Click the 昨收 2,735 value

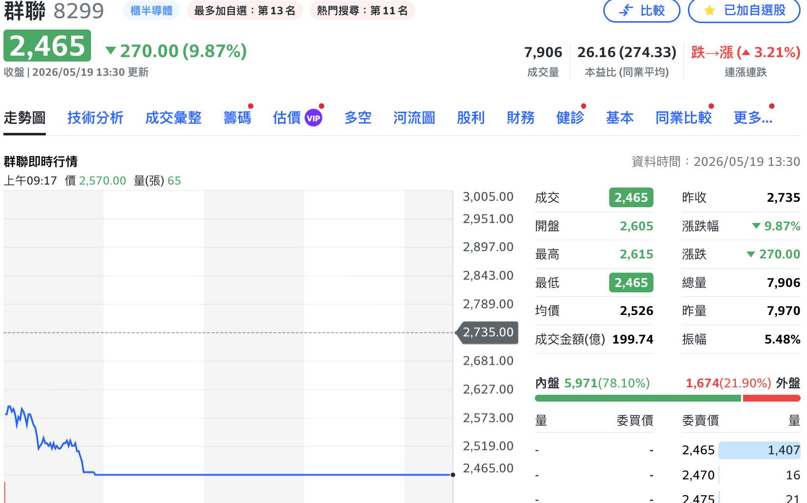coord(783,198)
